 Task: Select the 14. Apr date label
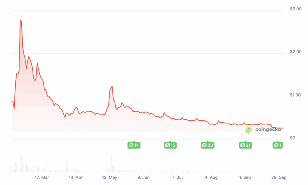[75, 177]
